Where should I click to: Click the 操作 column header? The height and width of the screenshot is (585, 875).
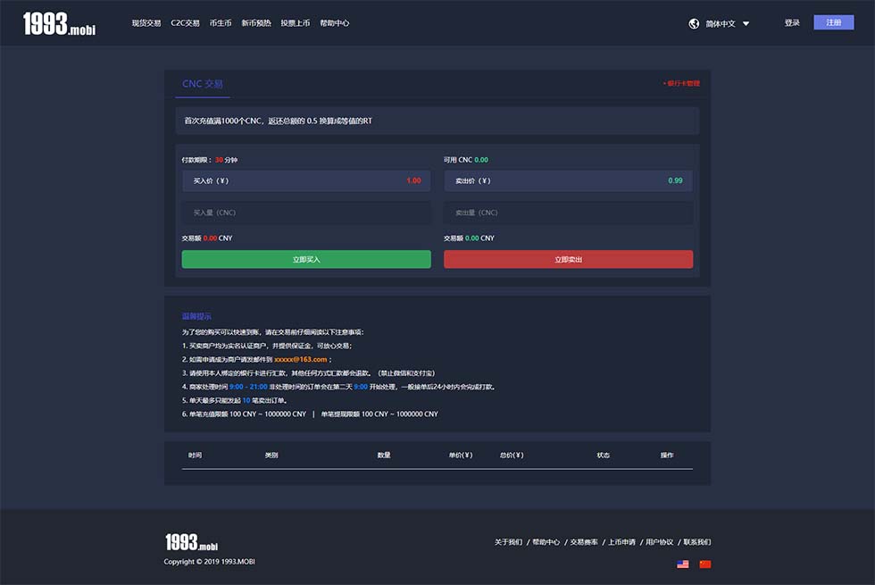click(667, 455)
